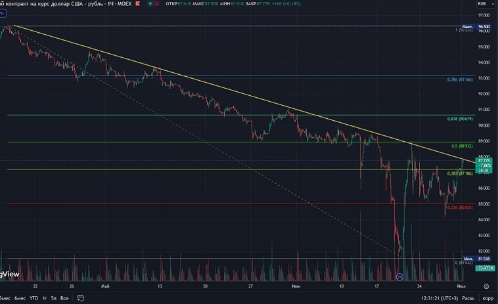Switch to the Все range
The image size is (498, 304).
64,298
